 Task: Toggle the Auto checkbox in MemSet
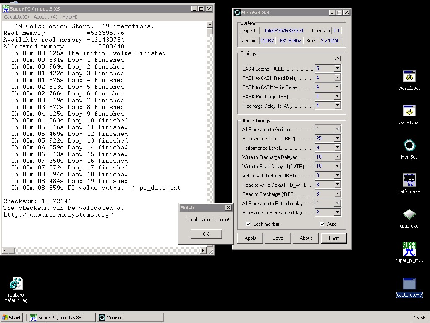coord(322,224)
